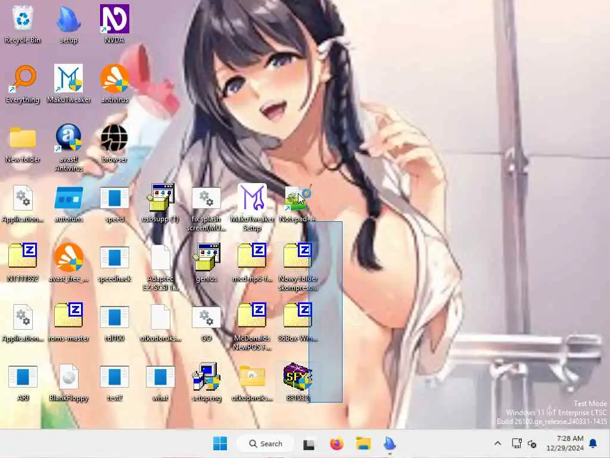Open the Windows Start menu

(x=220, y=444)
